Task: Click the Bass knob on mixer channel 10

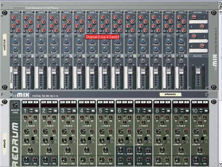Action: pos(130,49)
